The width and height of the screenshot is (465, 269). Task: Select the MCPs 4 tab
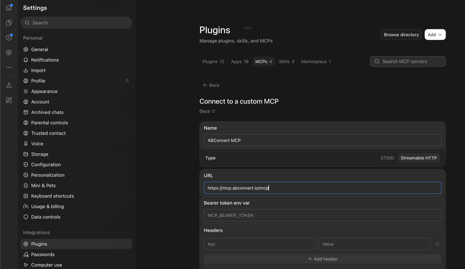(x=263, y=61)
